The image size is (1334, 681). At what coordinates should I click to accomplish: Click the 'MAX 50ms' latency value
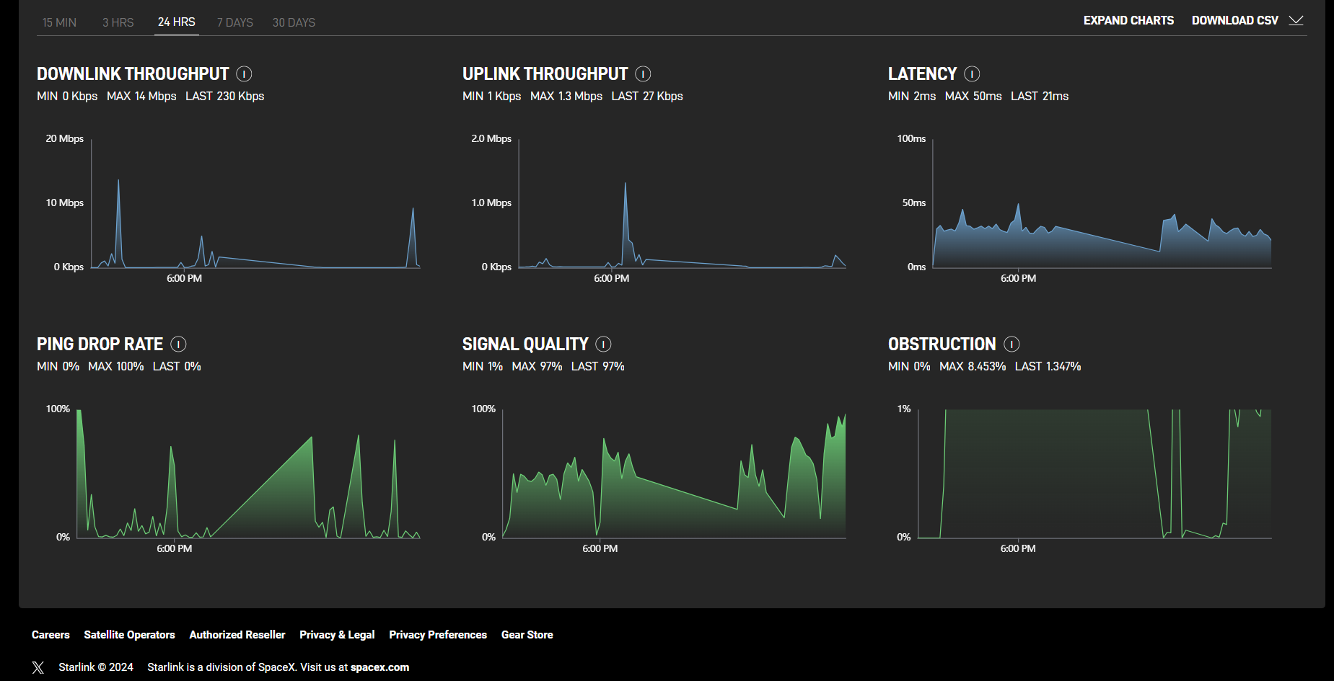(973, 97)
